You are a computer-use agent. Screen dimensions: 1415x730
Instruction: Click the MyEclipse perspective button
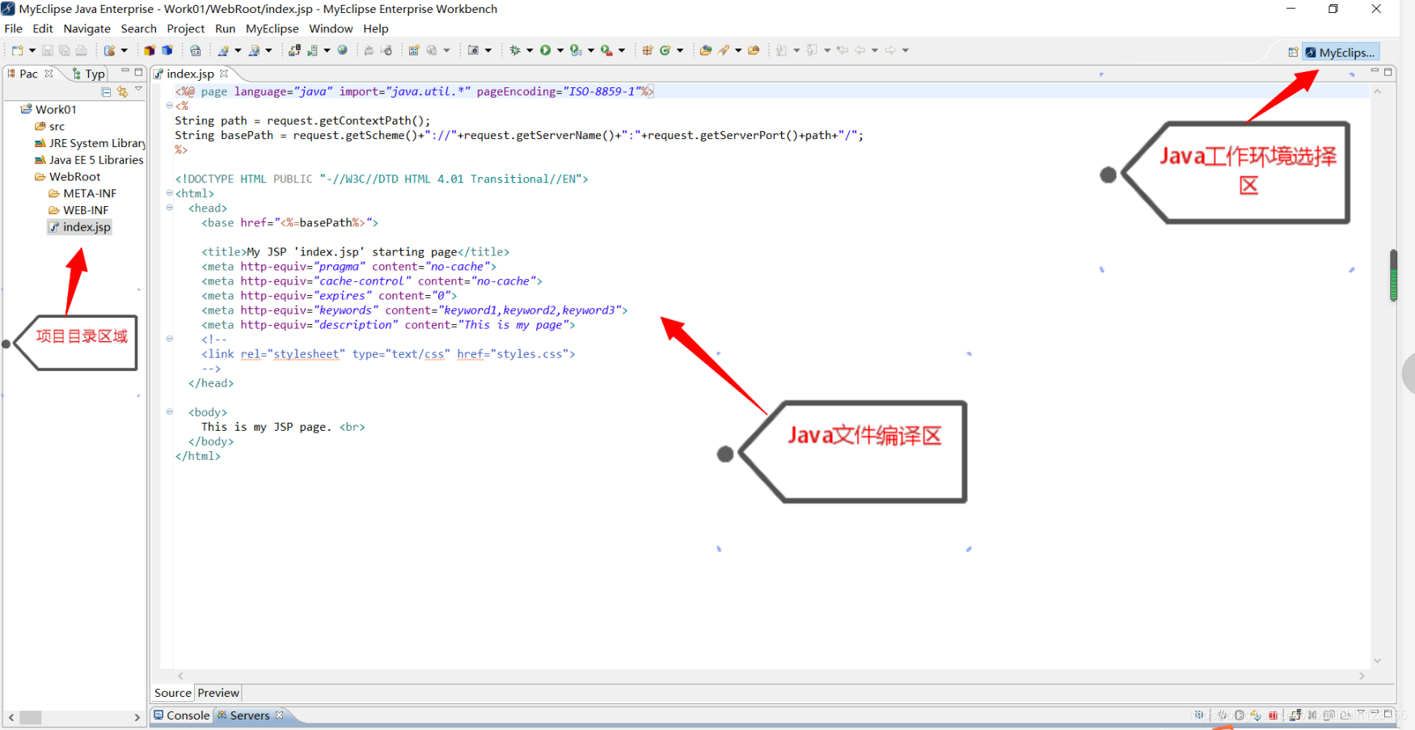point(1341,53)
